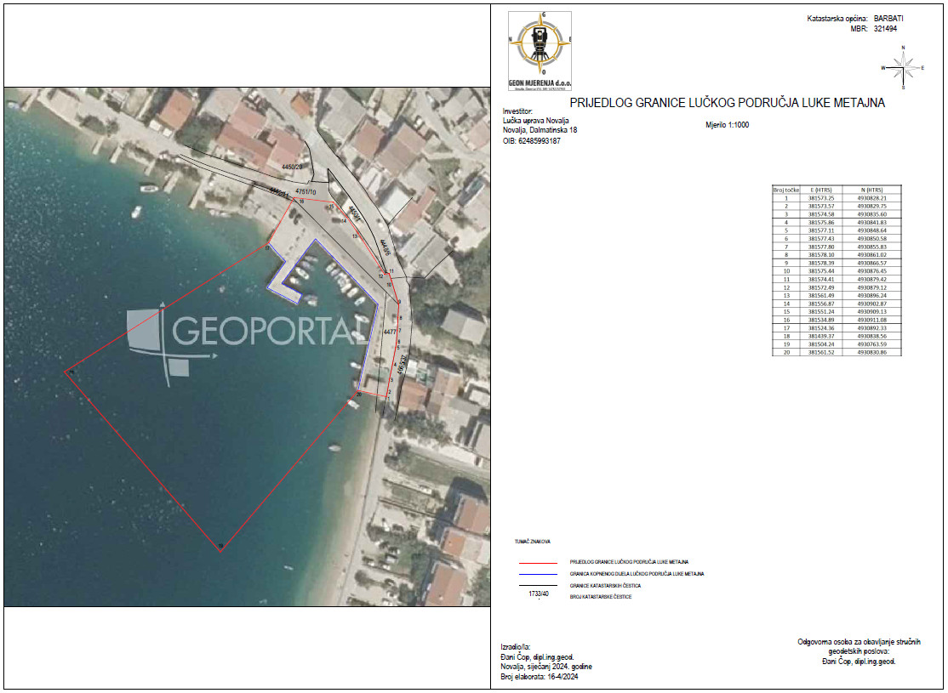Image resolution: width=948 pixels, height=693 pixels.
Task: Select coordinate table row for point 1
Action: pyautogui.click(x=837, y=198)
